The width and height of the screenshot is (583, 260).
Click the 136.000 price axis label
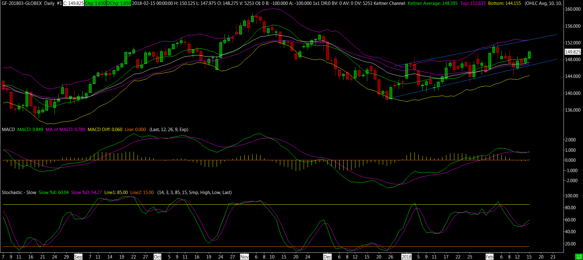point(573,110)
